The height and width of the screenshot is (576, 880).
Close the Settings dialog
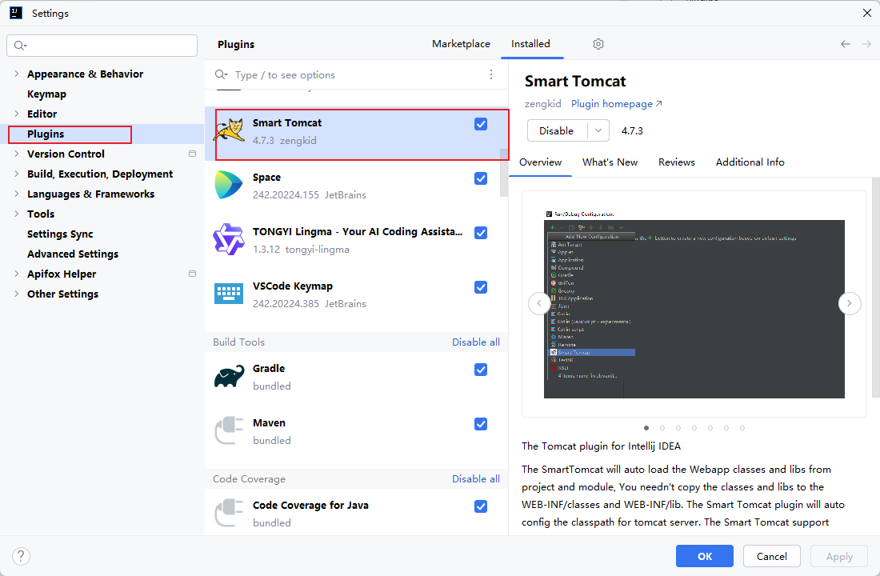click(866, 13)
